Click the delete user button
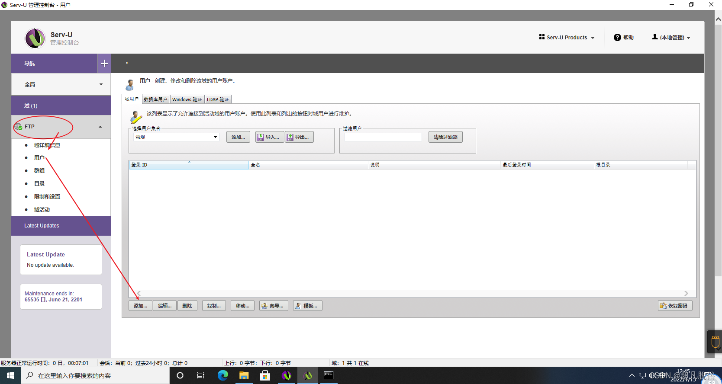This screenshot has height=384, width=722. click(187, 306)
